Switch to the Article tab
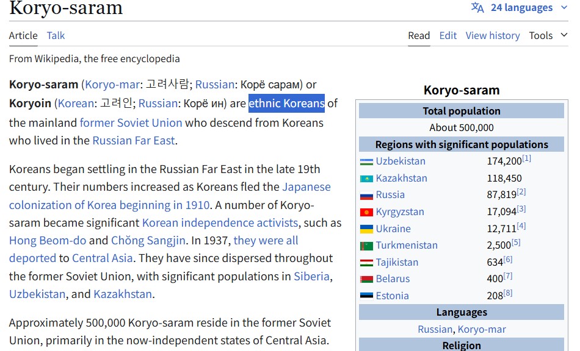The image size is (580, 351). coord(23,35)
